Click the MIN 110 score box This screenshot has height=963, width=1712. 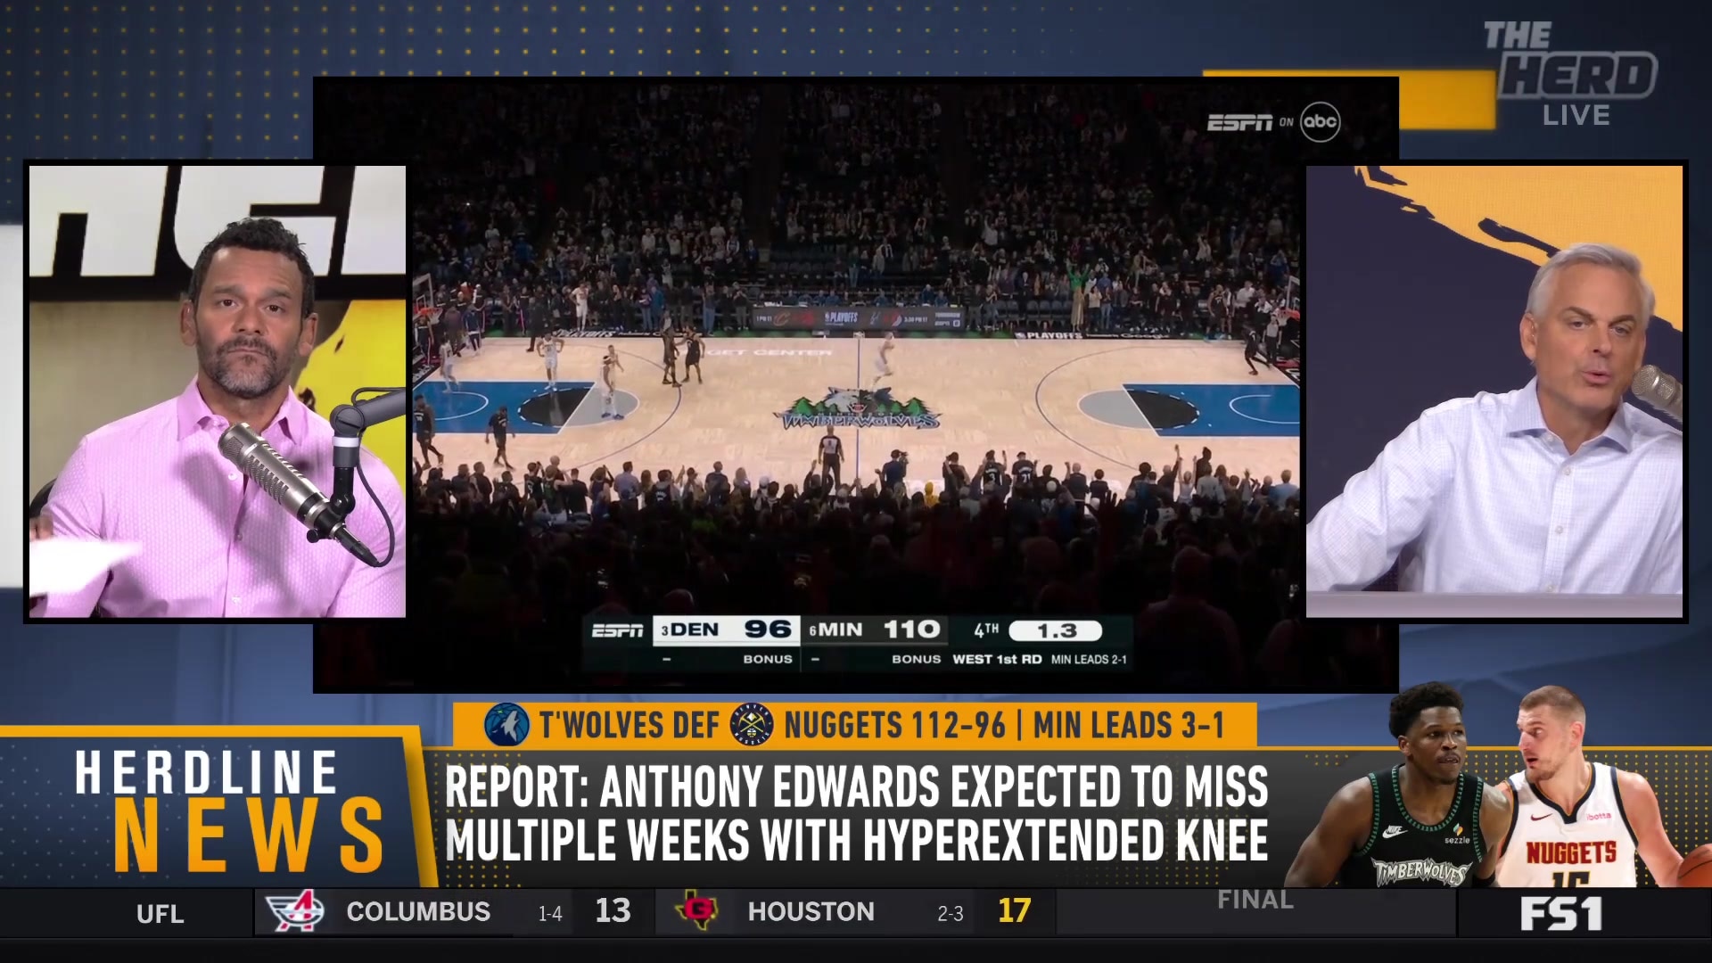(874, 630)
